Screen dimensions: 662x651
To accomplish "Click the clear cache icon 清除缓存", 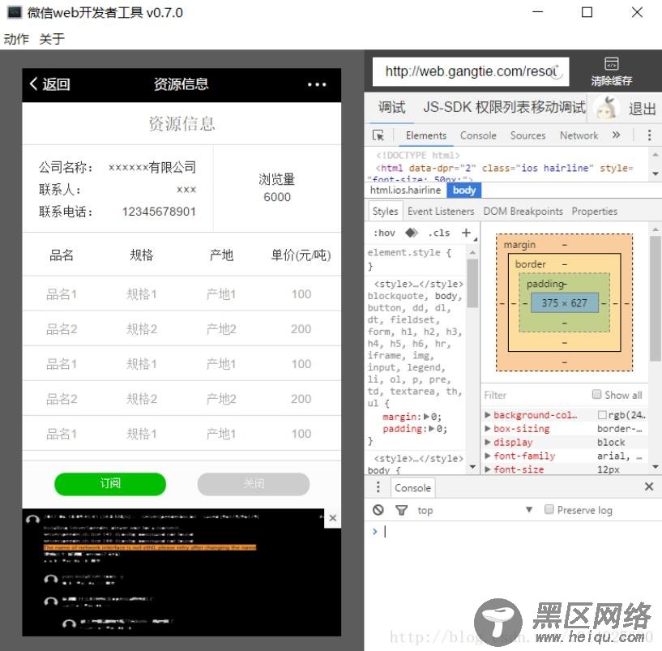I will (611, 72).
